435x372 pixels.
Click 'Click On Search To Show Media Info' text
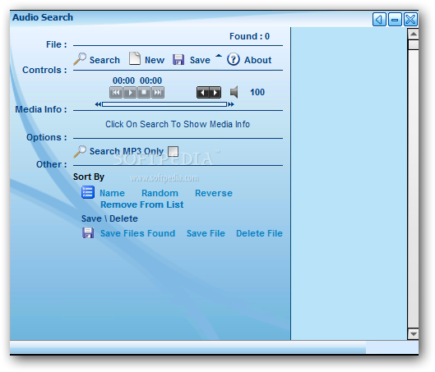click(x=178, y=124)
